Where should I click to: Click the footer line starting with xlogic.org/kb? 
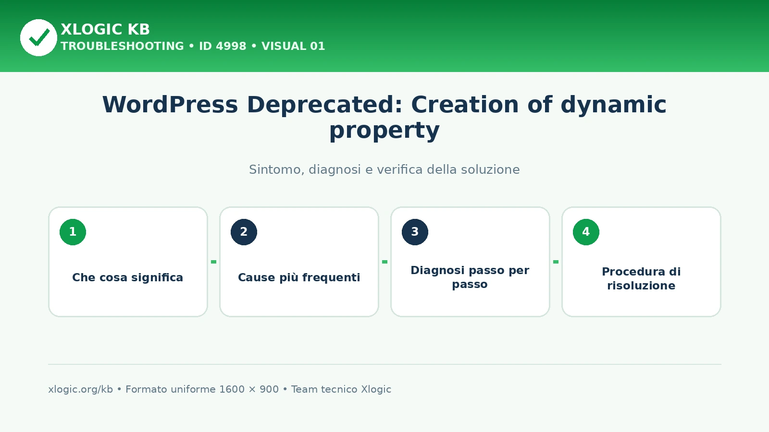(x=220, y=389)
